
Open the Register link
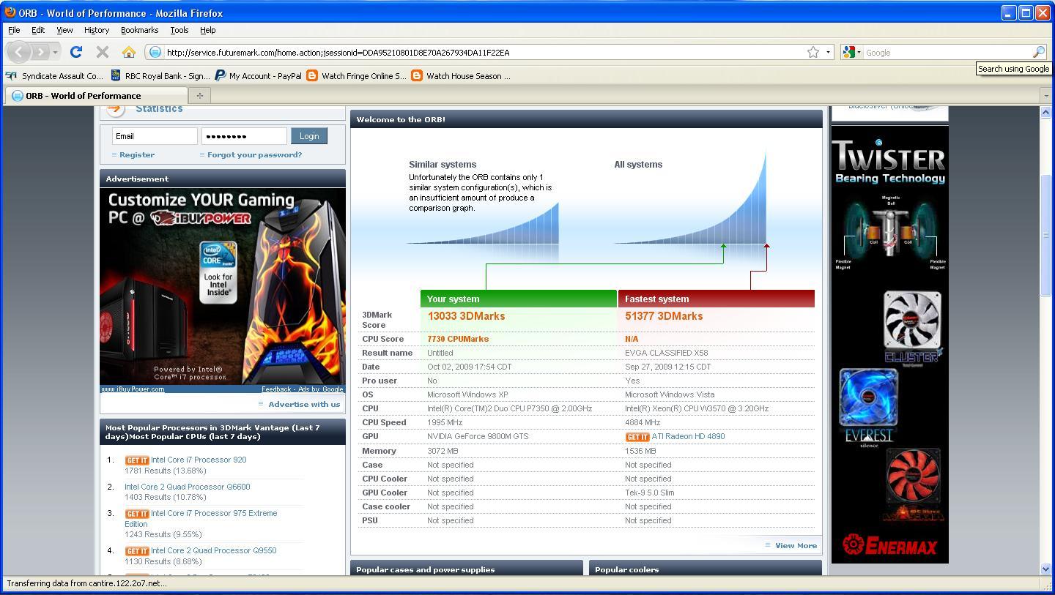(x=137, y=155)
